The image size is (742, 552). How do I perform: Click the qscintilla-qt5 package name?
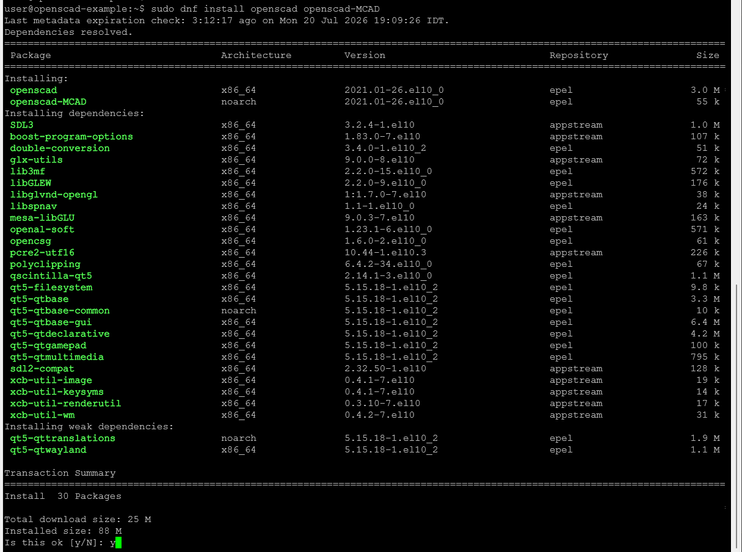pos(51,276)
